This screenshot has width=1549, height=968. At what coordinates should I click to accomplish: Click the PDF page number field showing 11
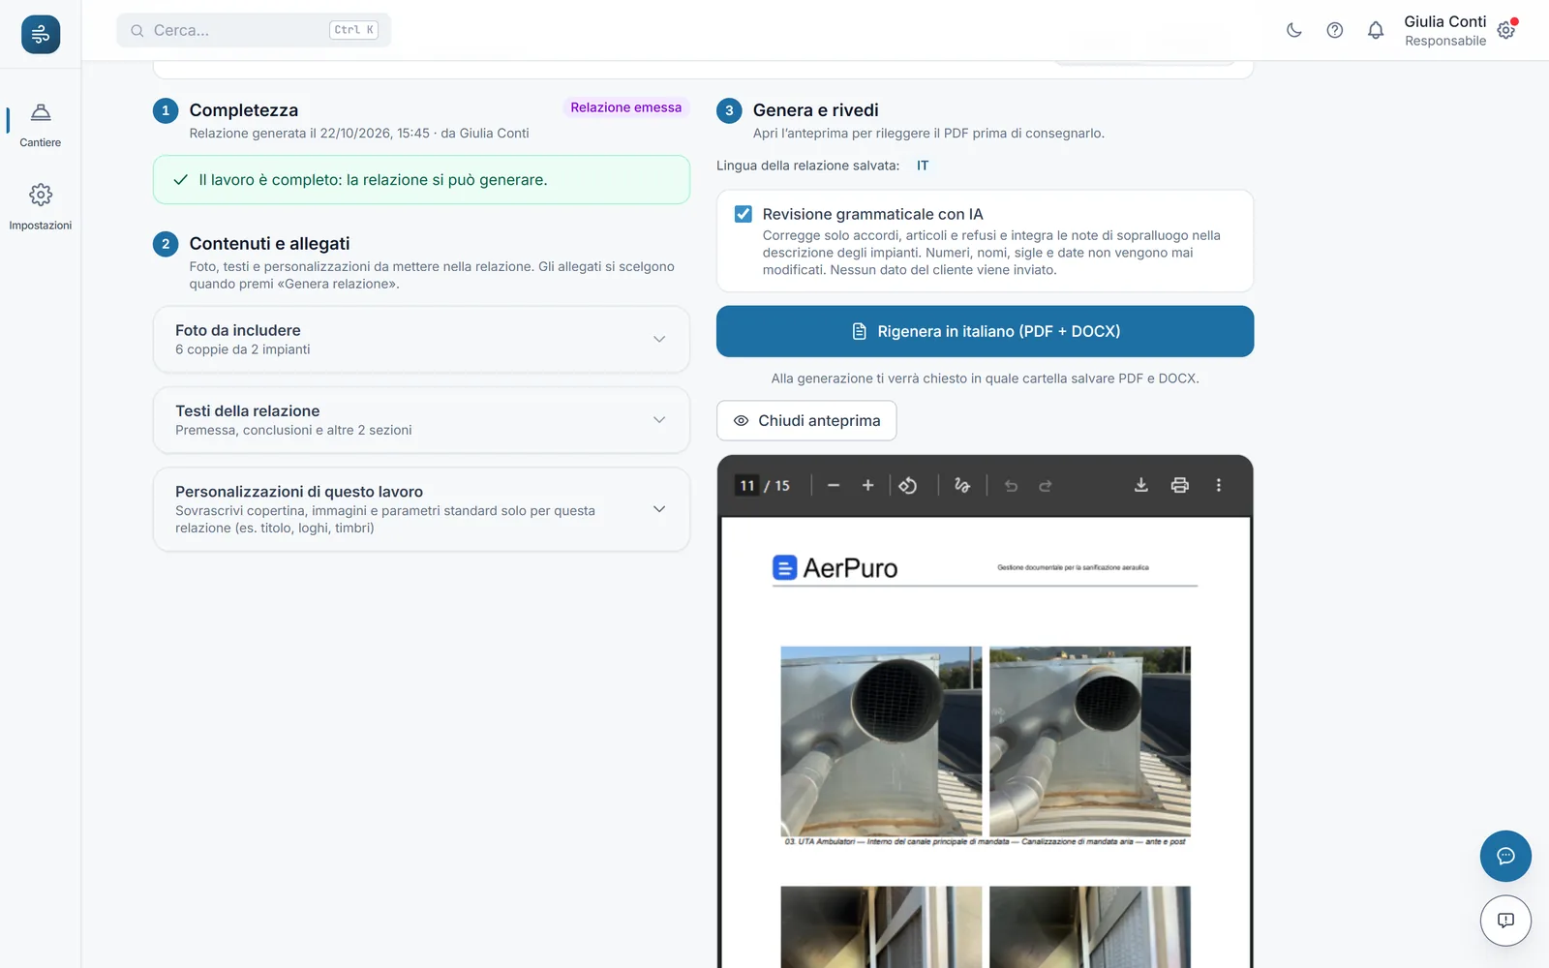click(747, 485)
